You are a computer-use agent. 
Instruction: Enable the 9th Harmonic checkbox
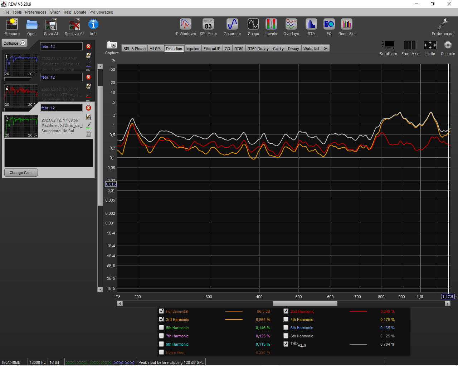coord(161,344)
